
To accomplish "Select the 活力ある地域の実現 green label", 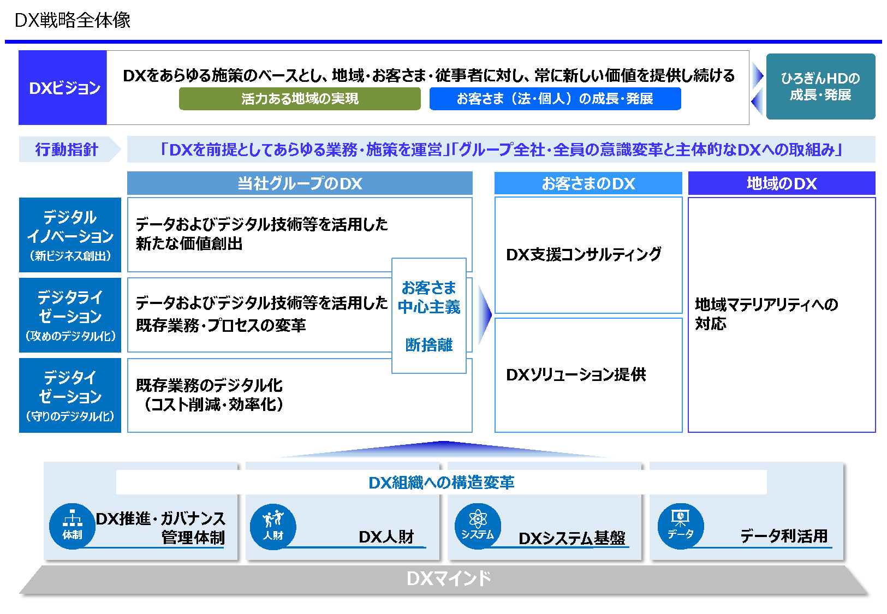I will tap(300, 99).
